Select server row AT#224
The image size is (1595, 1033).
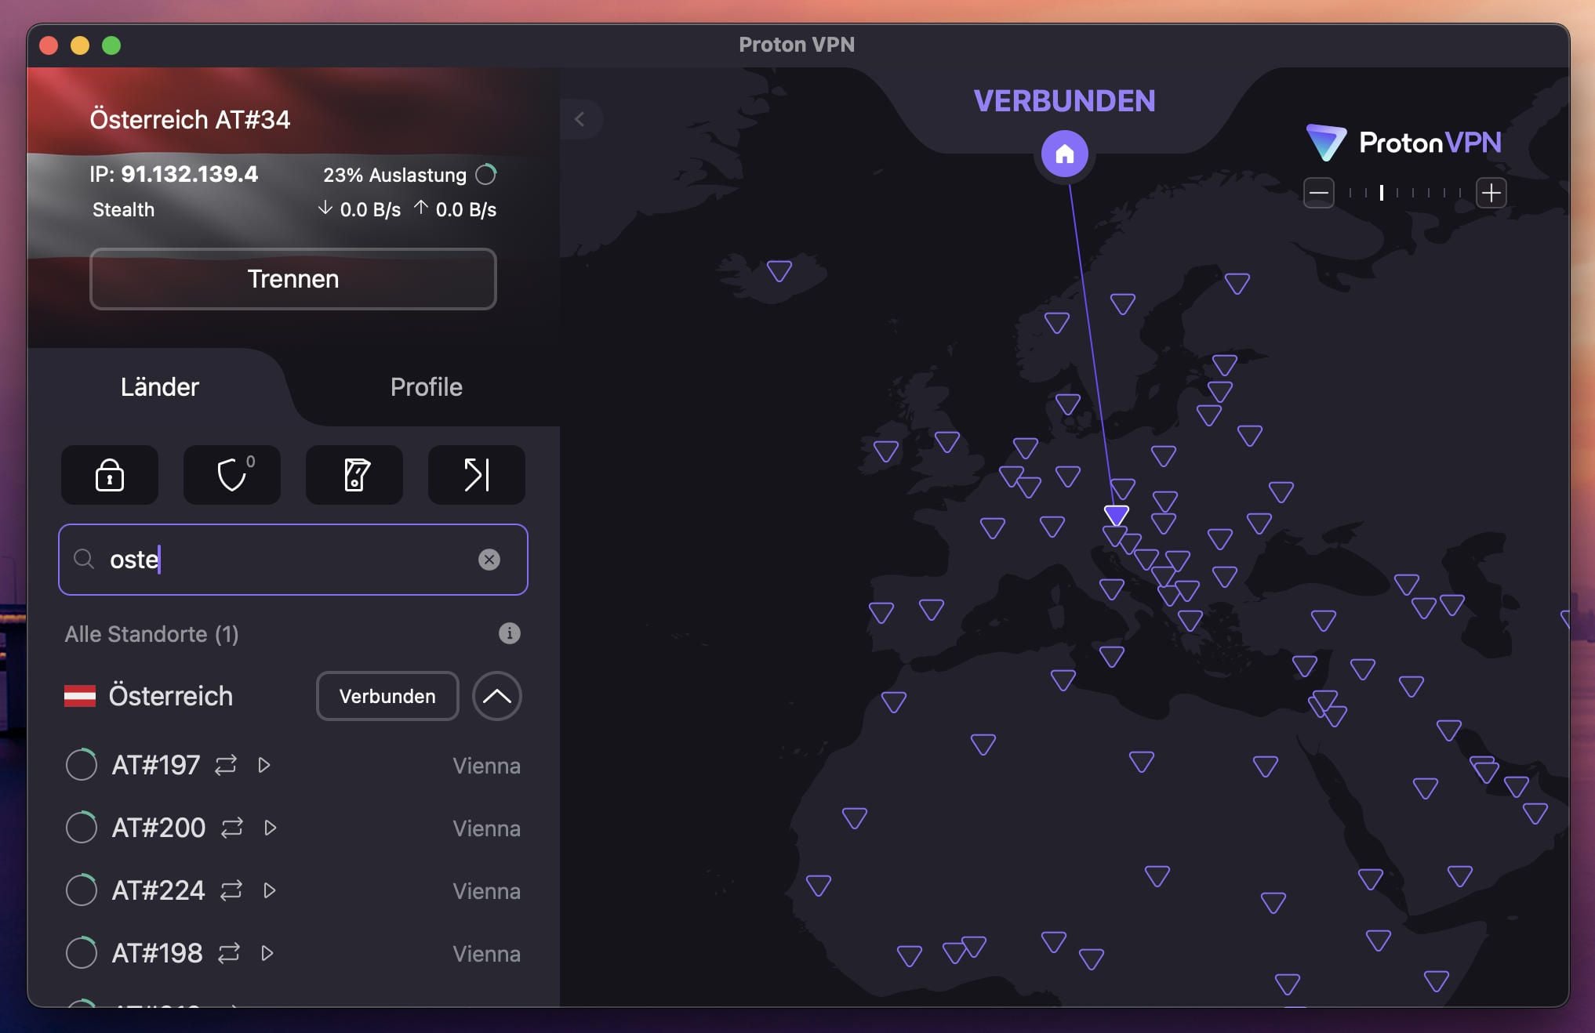pyautogui.click(x=293, y=890)
